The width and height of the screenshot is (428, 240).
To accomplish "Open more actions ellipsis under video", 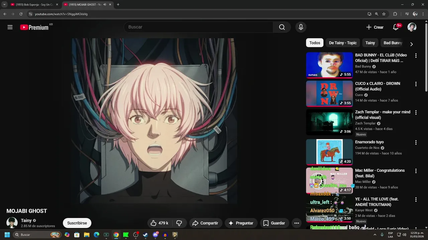I will pyautogui.click(x=297, y=223).
